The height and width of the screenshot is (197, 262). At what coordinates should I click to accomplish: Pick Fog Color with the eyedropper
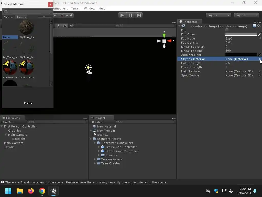tap(260, 34)
